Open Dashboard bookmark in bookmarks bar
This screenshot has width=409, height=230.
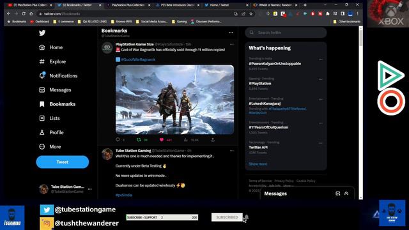(x=40, y=22)
